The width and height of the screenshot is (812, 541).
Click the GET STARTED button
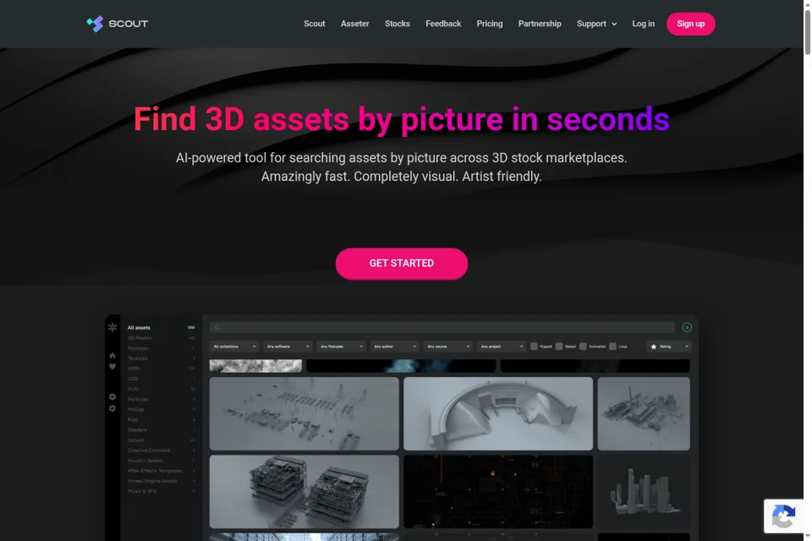(x=401, y=264)
